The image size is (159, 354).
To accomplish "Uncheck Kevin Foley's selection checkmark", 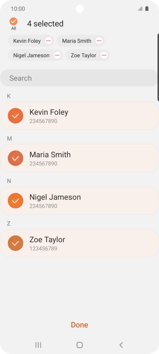I will coord(16,116).
